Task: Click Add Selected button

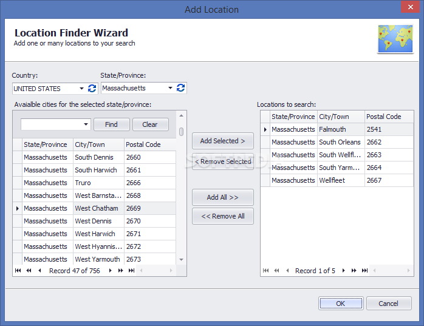Action: coord(222,141)
